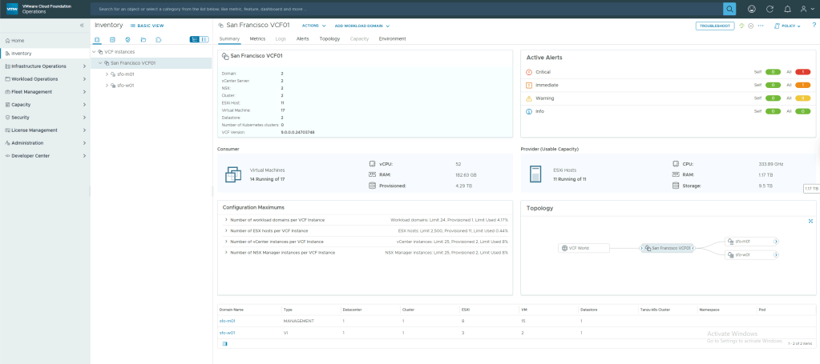Expand the sfo-m01 tree node

[x=107, y=74]
